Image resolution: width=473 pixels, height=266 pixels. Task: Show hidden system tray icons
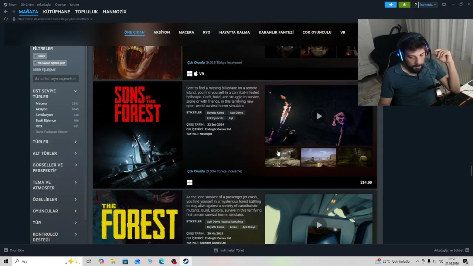(x=417, y=262)
